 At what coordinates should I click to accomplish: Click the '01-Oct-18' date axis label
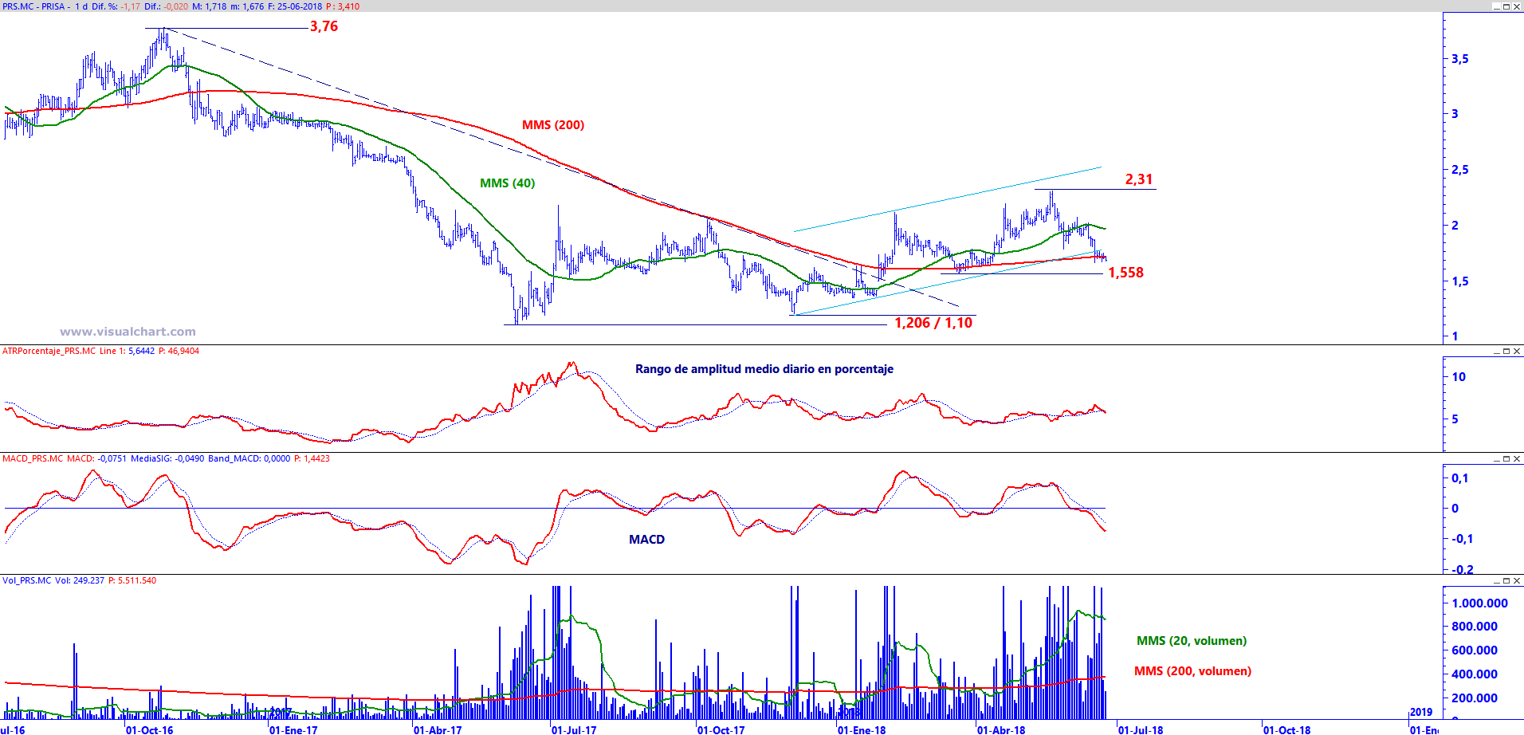[x=1287, y=729]
